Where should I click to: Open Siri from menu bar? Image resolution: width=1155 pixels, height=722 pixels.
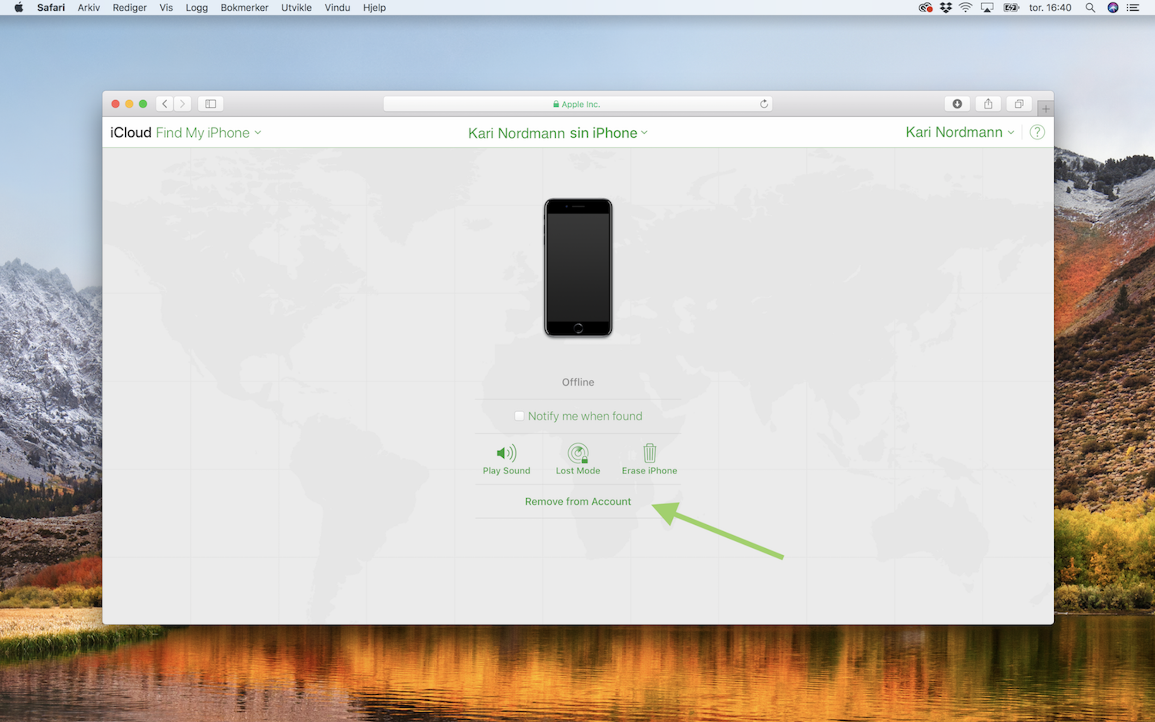tap(1112, 8)
